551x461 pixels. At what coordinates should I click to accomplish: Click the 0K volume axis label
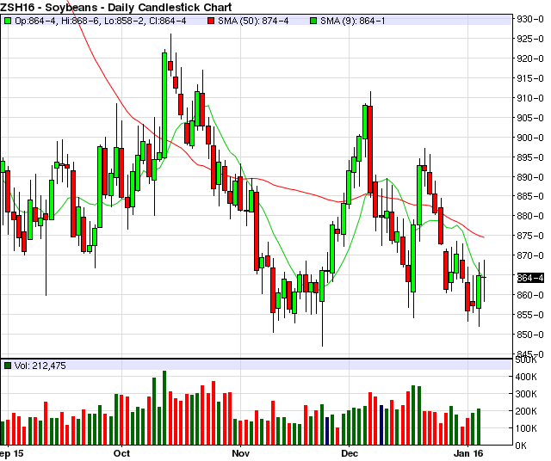tap(521, 446)
